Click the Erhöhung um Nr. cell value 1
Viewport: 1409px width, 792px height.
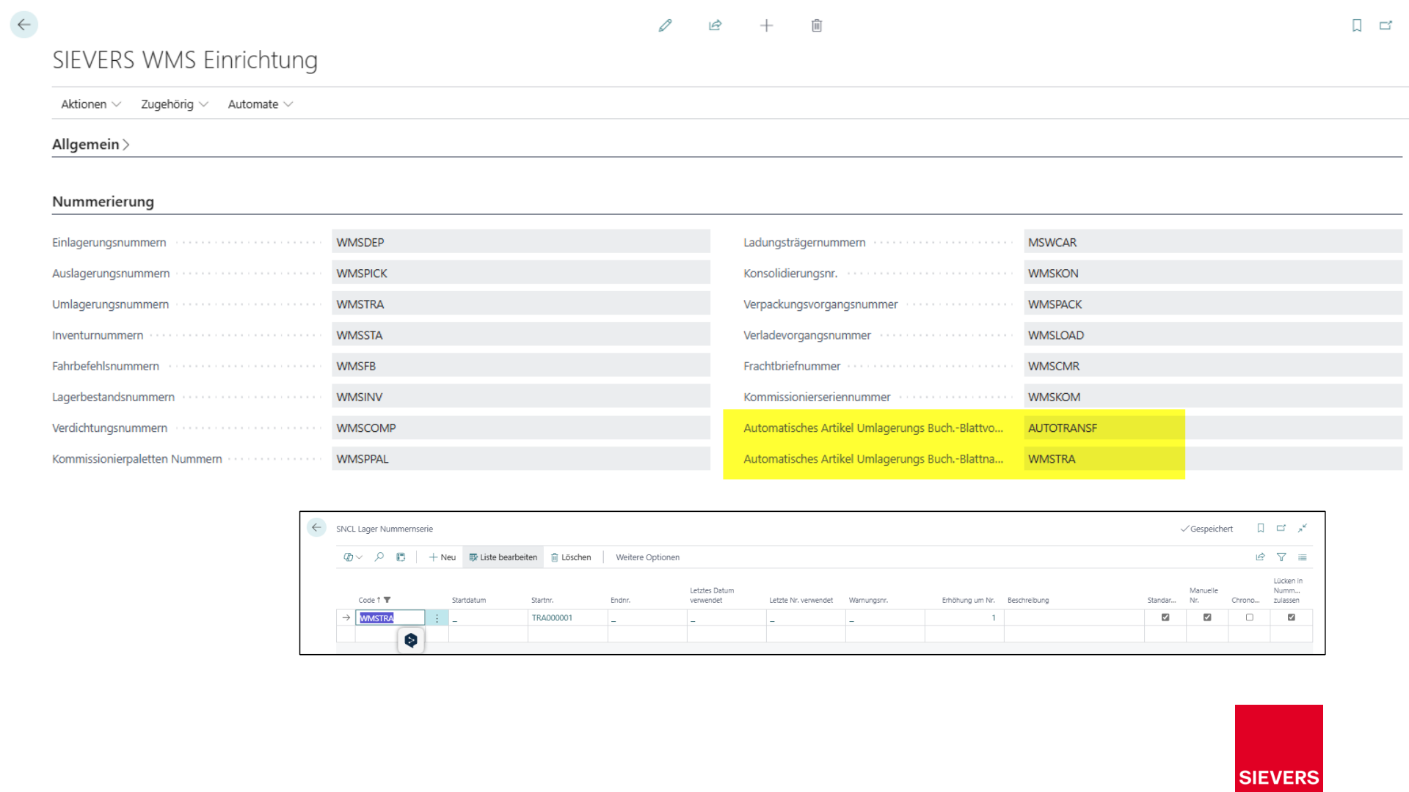click(964, 618)
